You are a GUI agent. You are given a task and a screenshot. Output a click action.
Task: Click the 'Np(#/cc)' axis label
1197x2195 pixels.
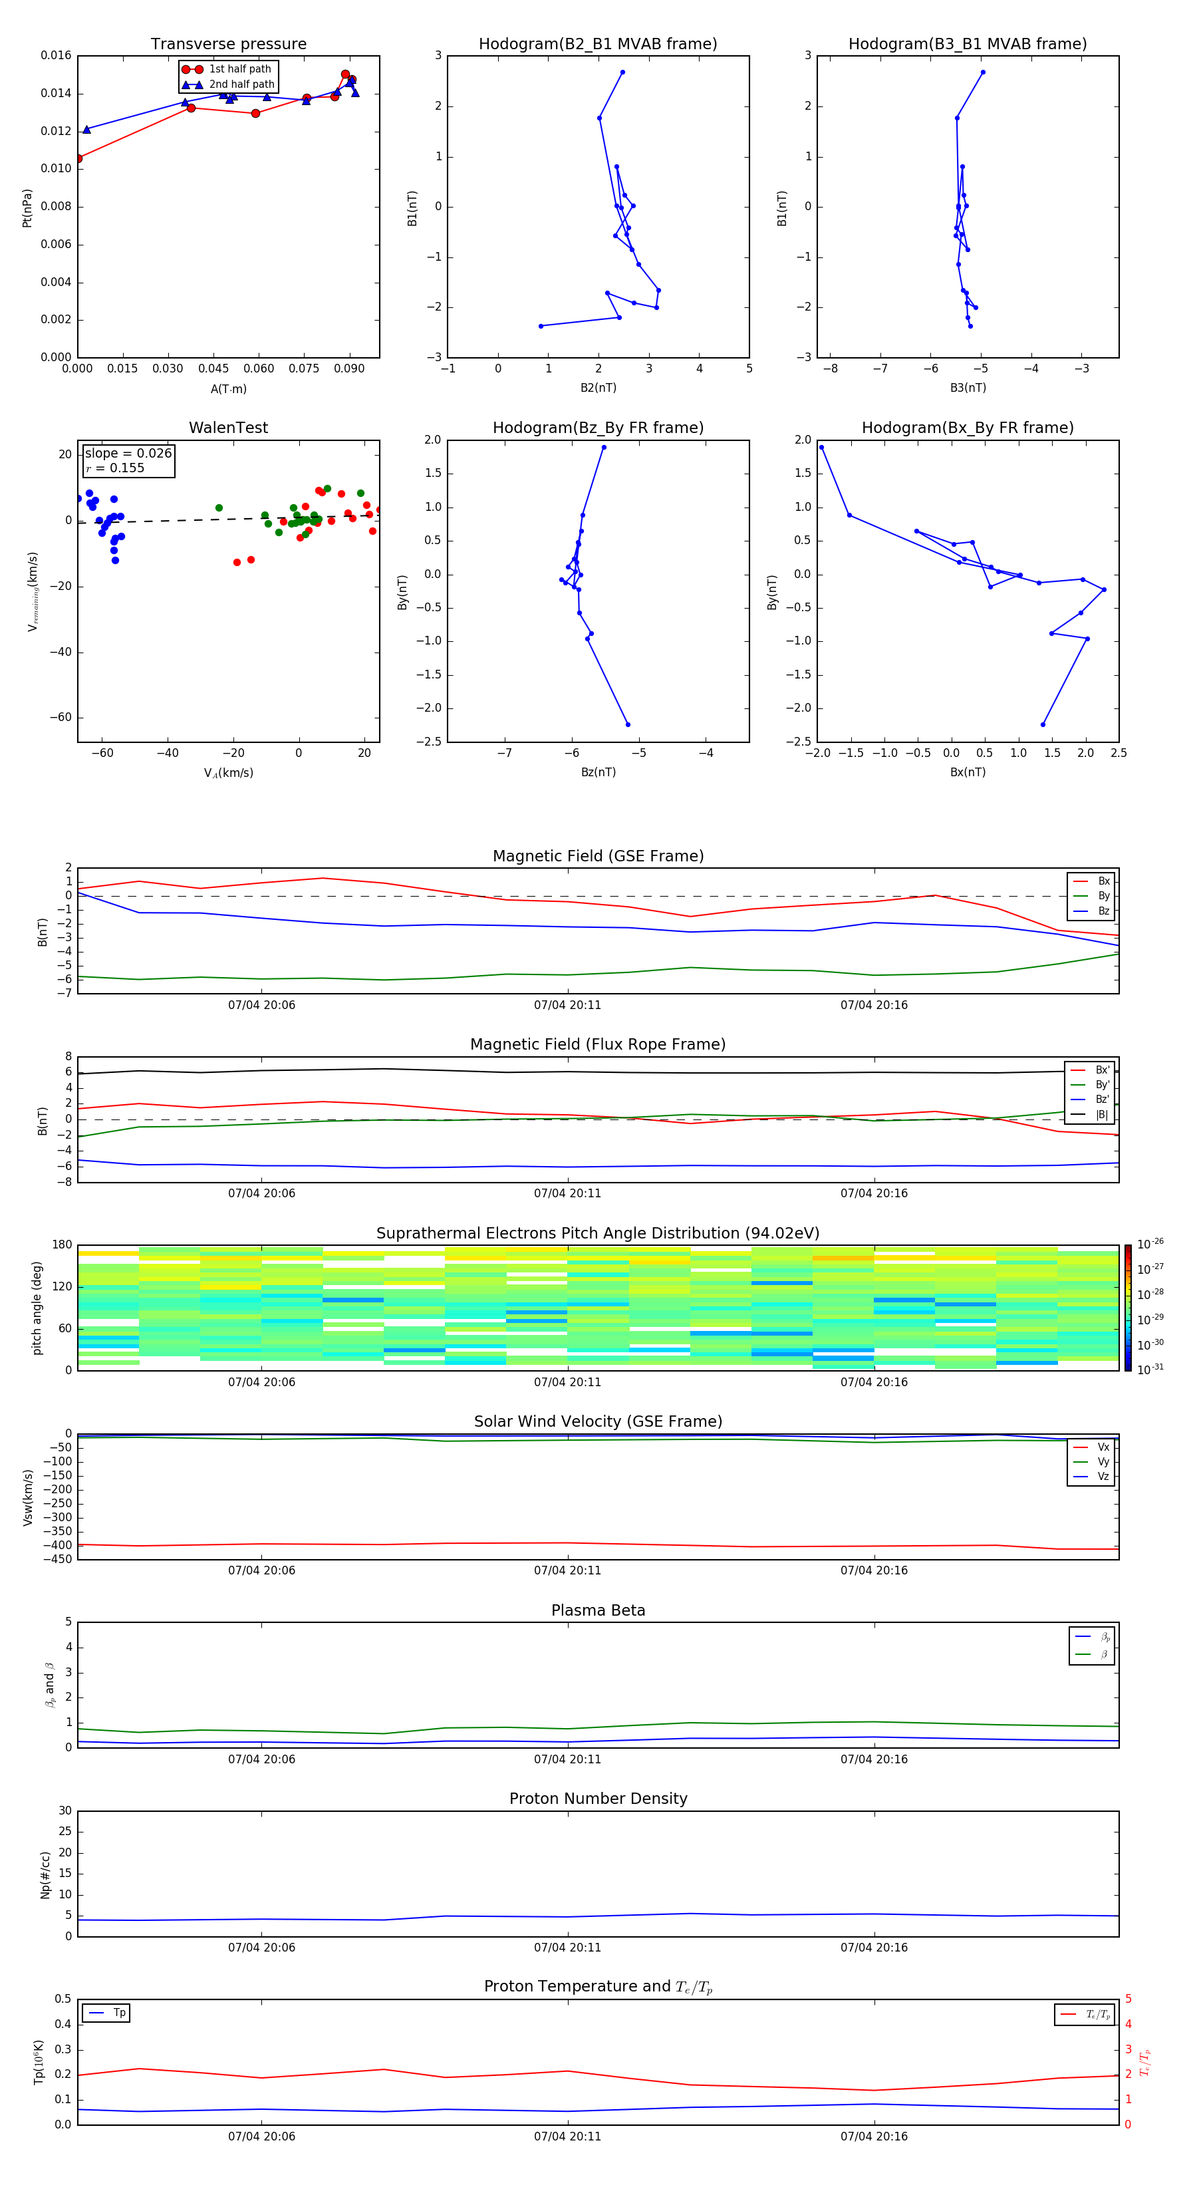tap(45, 1874)
